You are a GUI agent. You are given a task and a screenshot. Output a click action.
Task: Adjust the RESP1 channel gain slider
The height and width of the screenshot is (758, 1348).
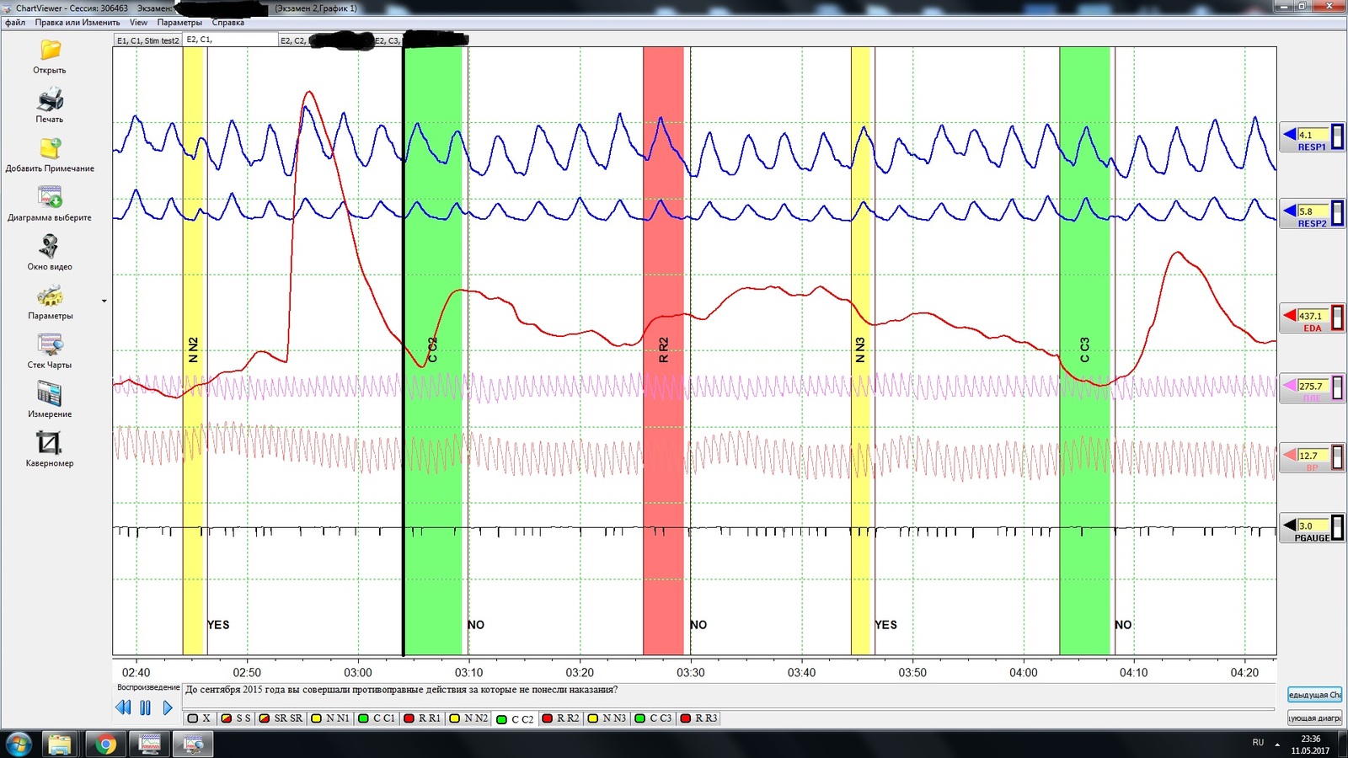pyautogui.click(x=1337, y=136)
